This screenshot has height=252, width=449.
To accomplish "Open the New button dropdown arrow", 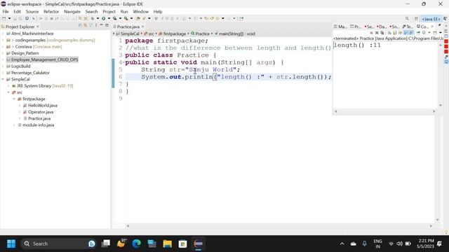I will [x=9, y=18].
